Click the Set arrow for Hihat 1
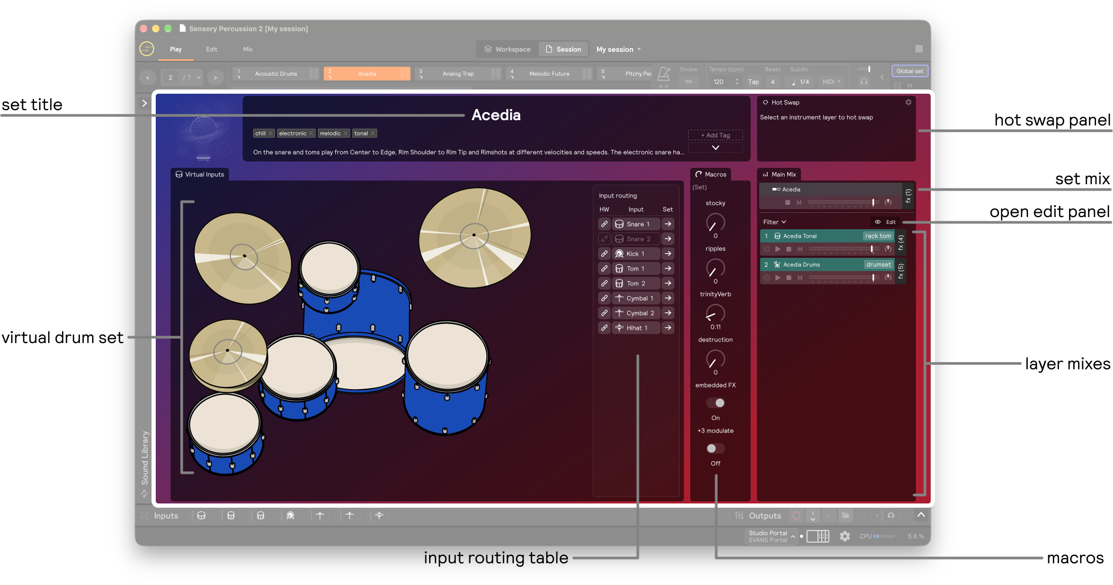1113x585 pixels. coord(668,328)
